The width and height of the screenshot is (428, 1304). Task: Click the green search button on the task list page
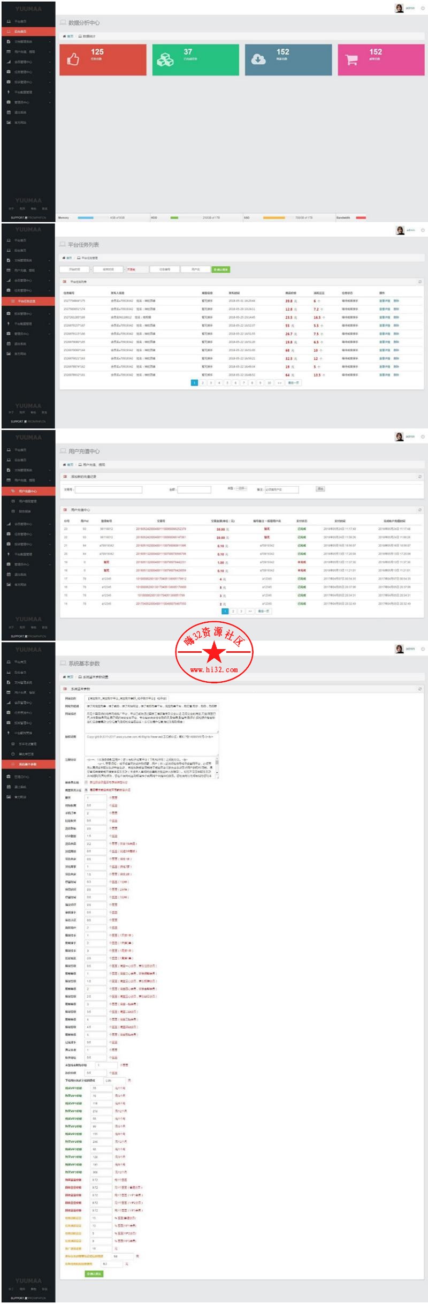coord(220,269)
